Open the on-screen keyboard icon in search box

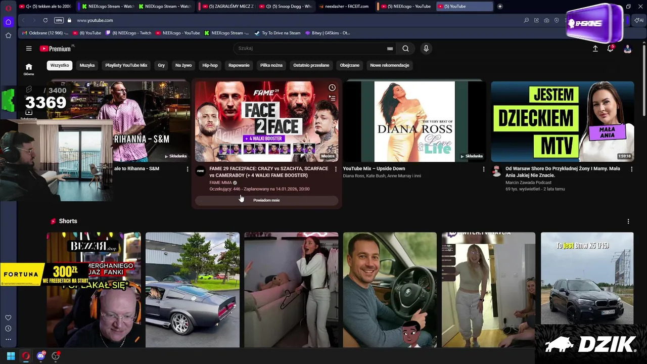tap(390, 49)
